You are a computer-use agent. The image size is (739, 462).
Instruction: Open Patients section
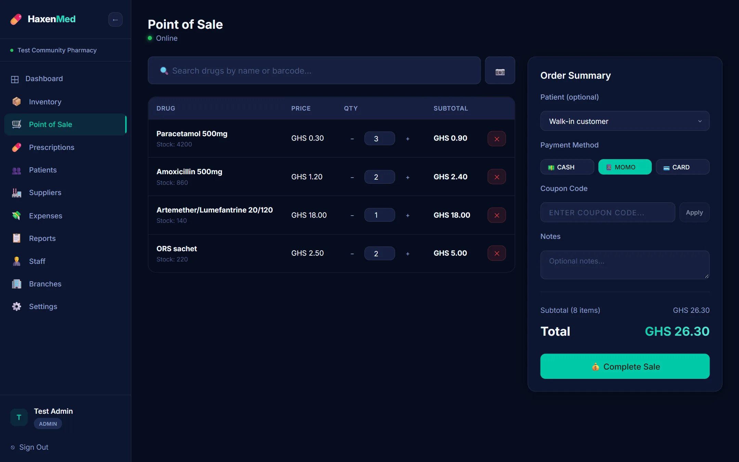click(65, 170)
